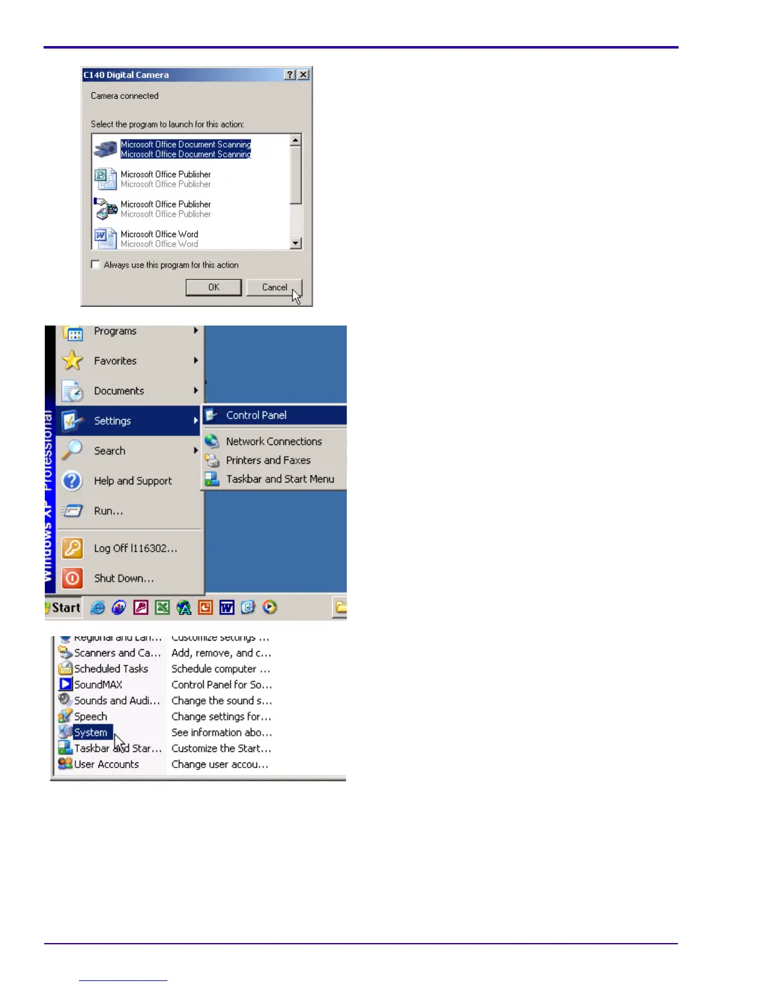Screen dimensions: 762x986
Task: Click the Documents folder icon
Action: (73, 391)
